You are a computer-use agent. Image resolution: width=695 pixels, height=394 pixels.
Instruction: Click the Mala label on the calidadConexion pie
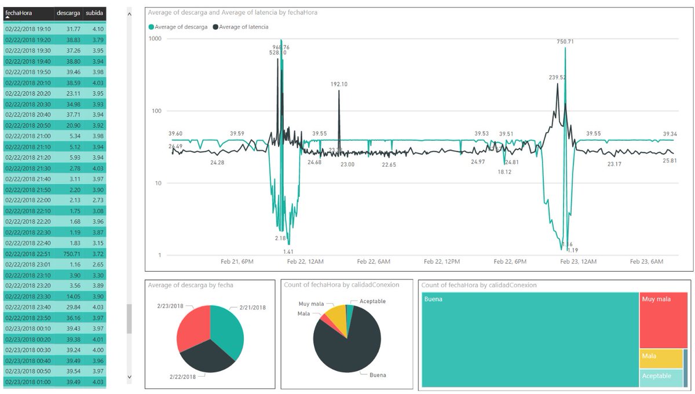[304, 313]
